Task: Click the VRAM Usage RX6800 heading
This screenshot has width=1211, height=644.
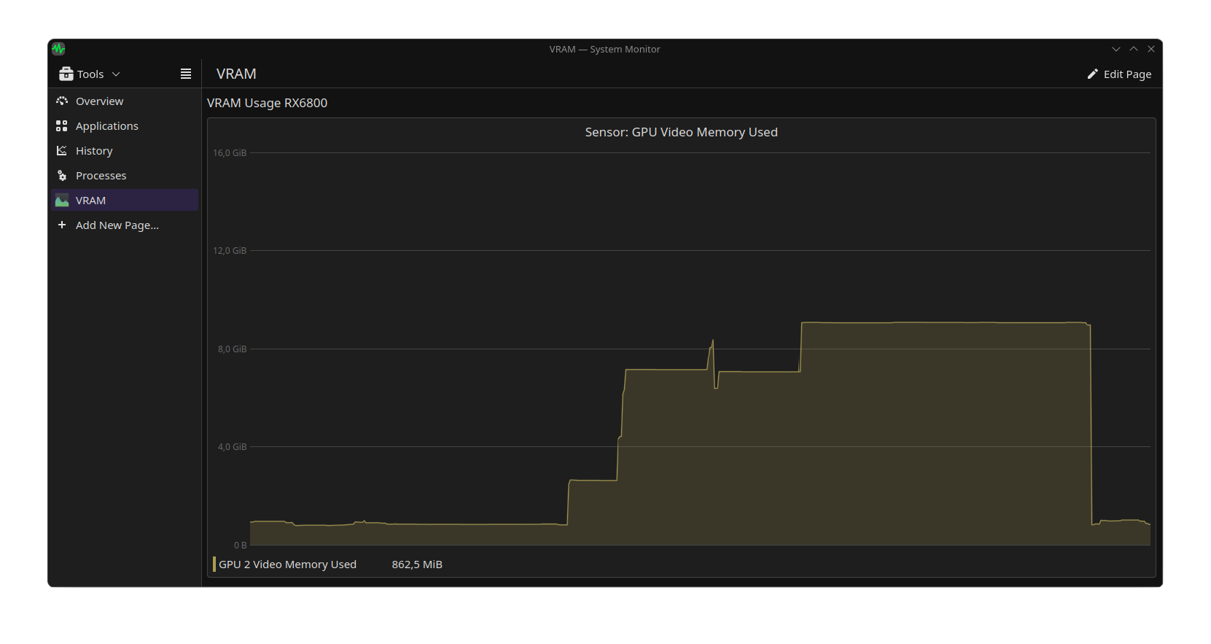Action: point(267,103)
